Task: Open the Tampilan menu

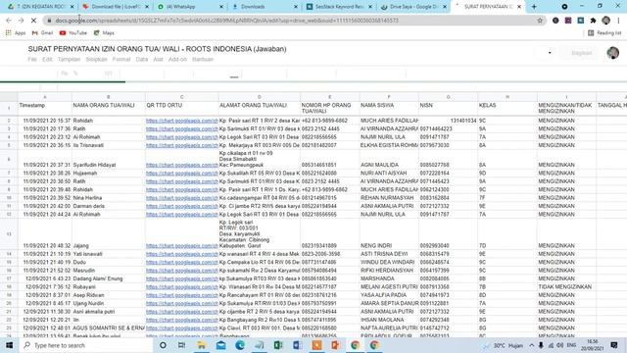Action: (x=69, y=59)
